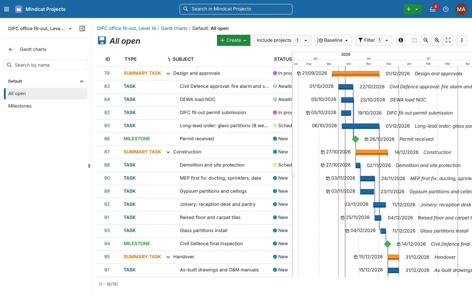The height and width of the screenshot is (295, 472).
Task: Open the Include projects dropdown
Action: click(x=283, y=40)
